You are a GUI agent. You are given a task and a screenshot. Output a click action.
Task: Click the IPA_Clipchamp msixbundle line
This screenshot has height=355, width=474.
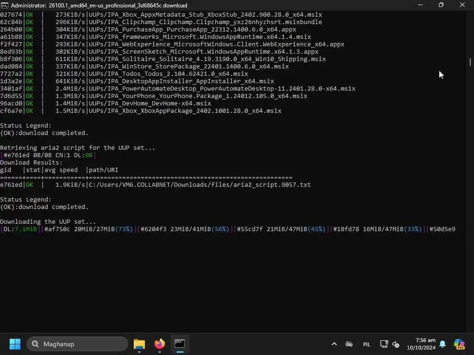(x=161, y=22)
